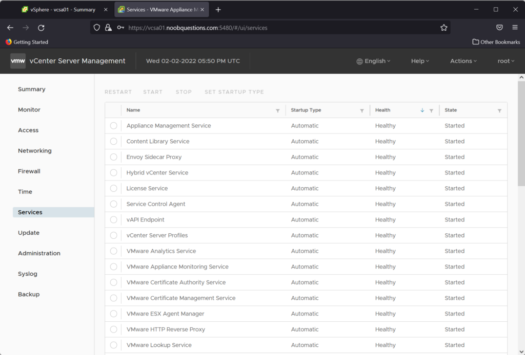
Task: Click the RESTART button
Action: 118,92
